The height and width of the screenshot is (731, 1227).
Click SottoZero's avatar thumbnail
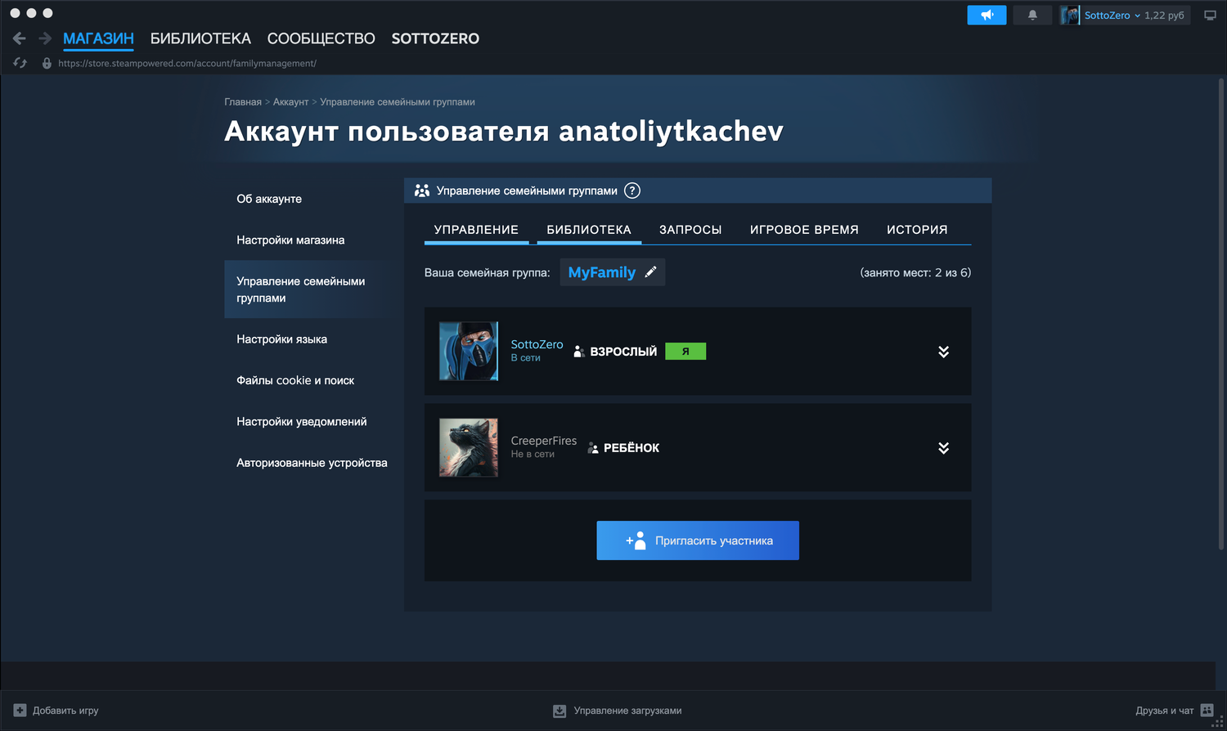point(469,352)
